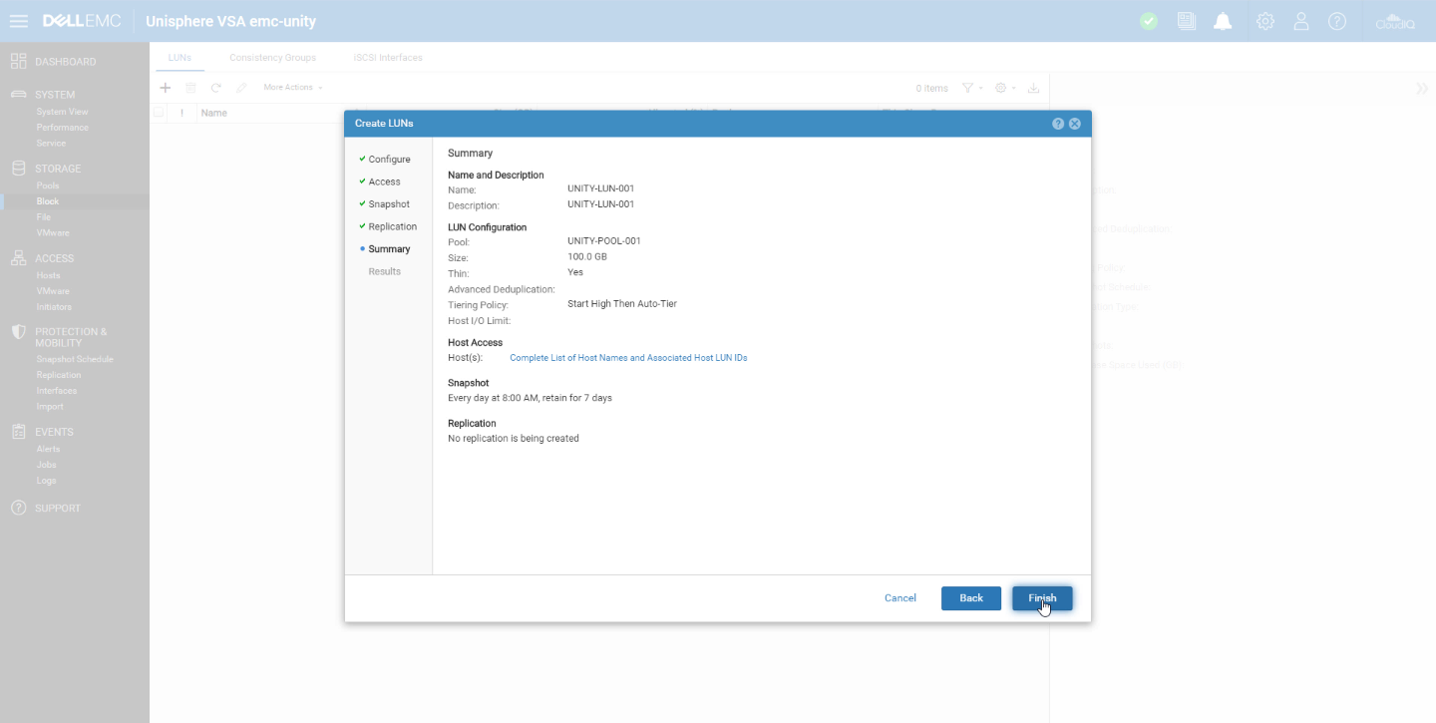
Task: Click the SYSTEM section icon in the sidebar
Action: point(18,95)
